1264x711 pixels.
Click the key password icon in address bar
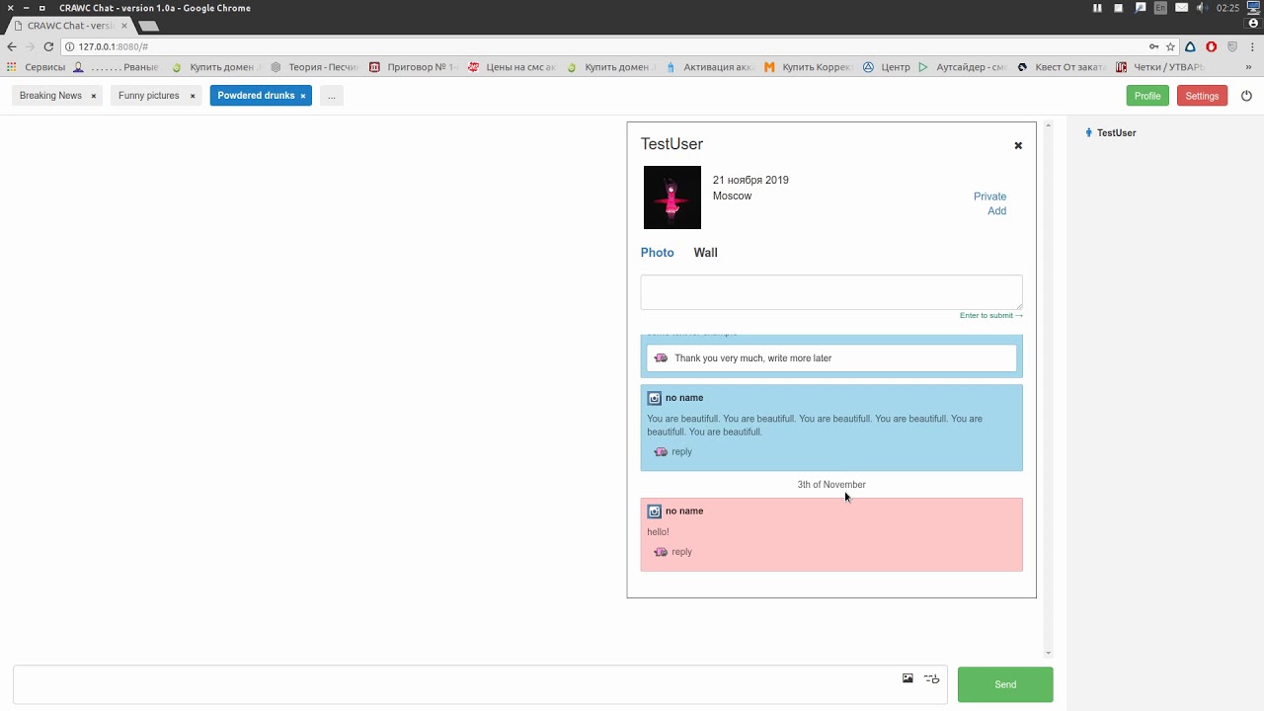pos(1153,46)
